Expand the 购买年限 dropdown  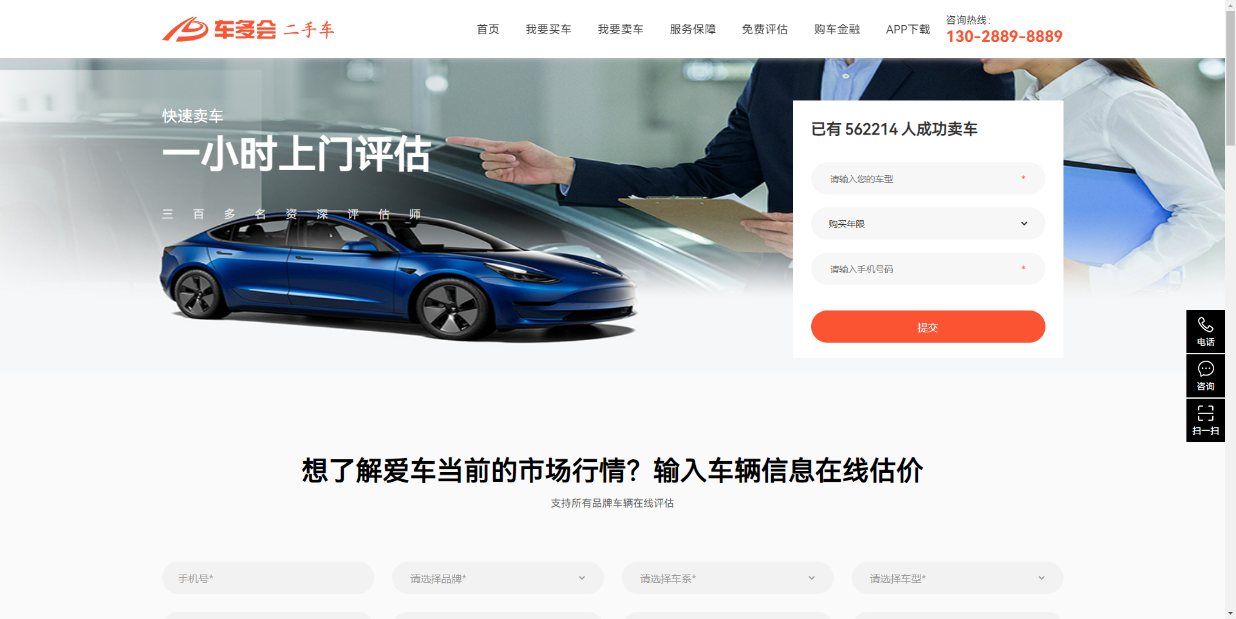click(x=928, y=224)
